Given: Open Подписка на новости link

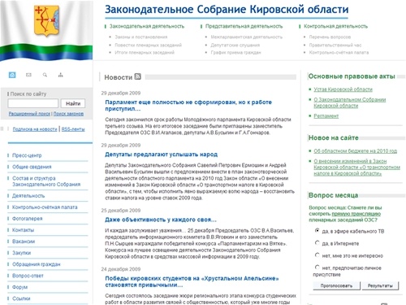Looking at the screenshot, I should point(35,129).
